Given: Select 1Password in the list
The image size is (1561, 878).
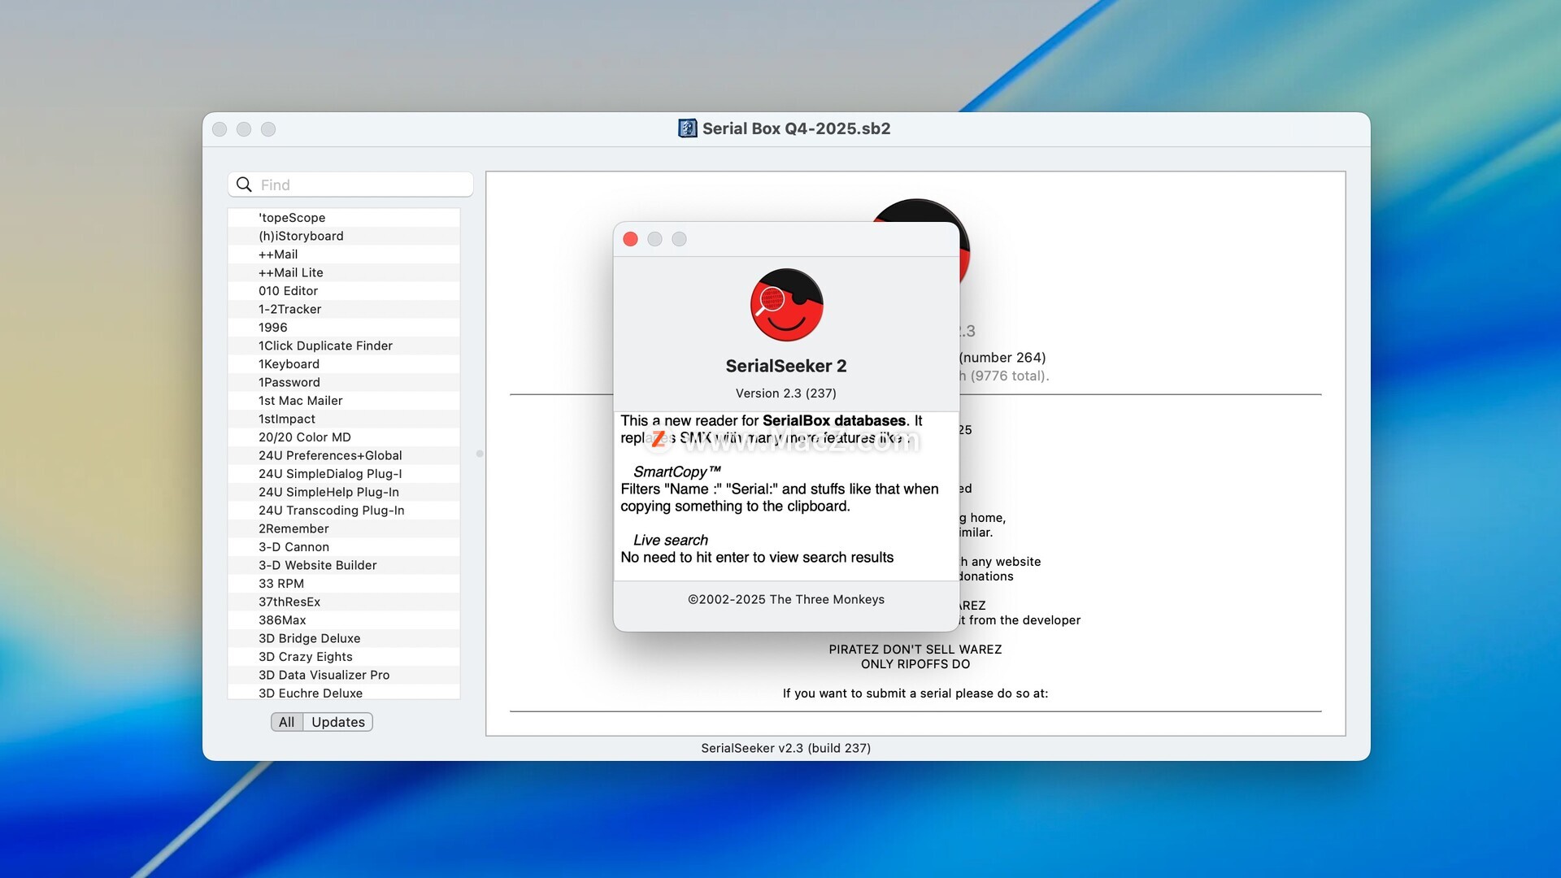Looking at the screenshot, I should (289, 382).
